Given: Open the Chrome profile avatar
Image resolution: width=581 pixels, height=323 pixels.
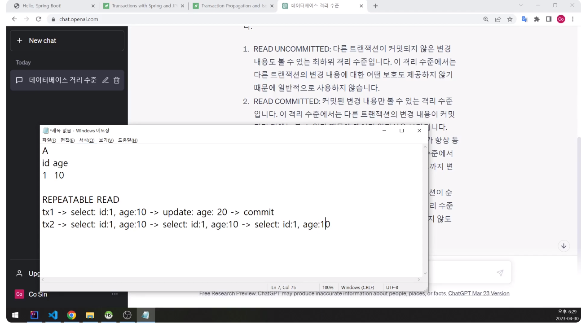Looking at the screenshot, I should click(x=561, y=19).
